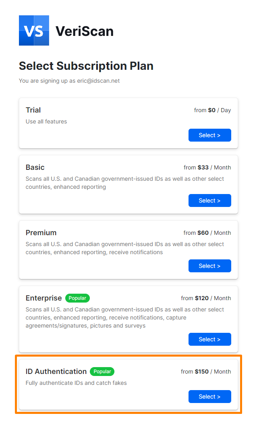Select the ID Authentication plan button
The image size is (257, 426).
tap(209, 397)
